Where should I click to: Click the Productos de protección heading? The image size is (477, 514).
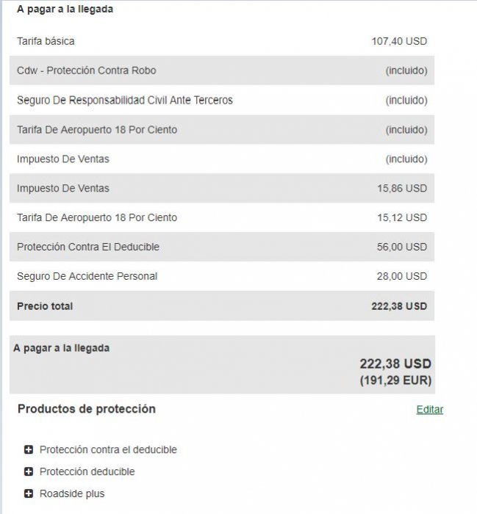(86, 409)
